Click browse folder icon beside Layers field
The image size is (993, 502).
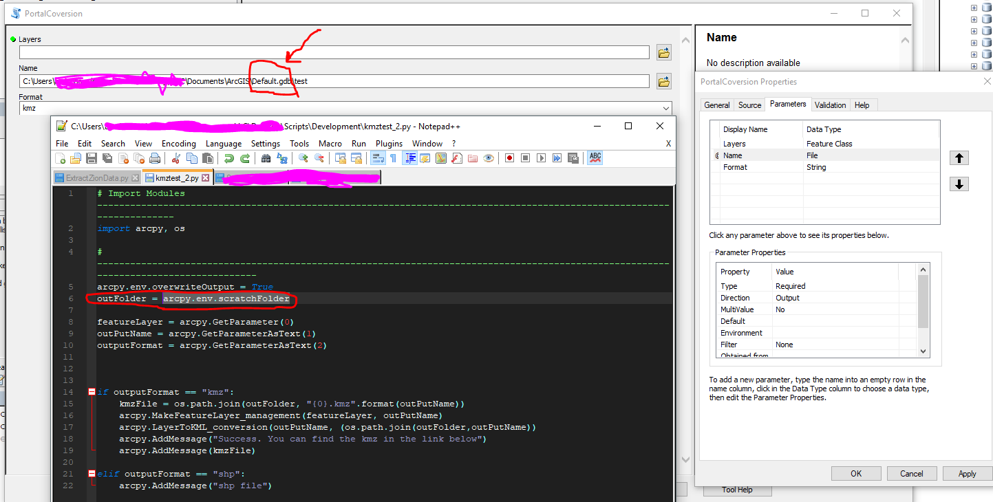point(663,52)
